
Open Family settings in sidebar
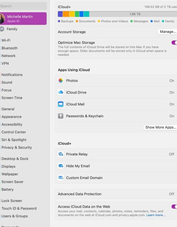tap(12, 29)
